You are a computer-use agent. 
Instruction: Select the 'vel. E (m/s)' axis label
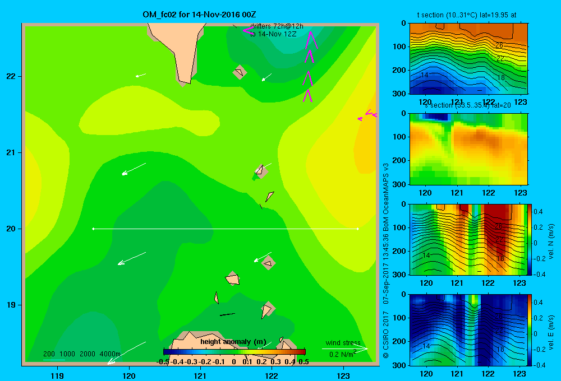coord(551,332)
